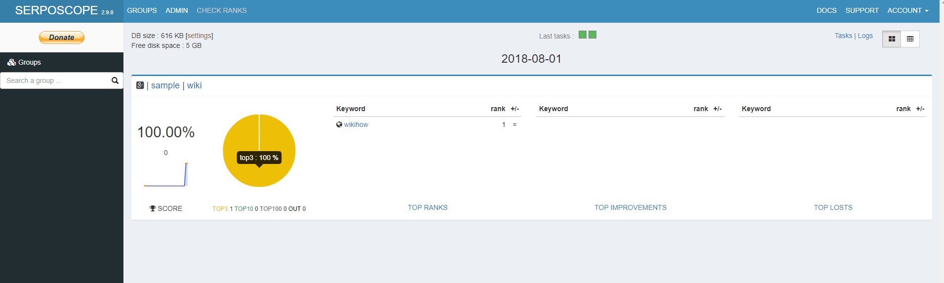Screen dimensions: 944x283
Task: Switch to table view layout icon
Action: coord(910,39)
